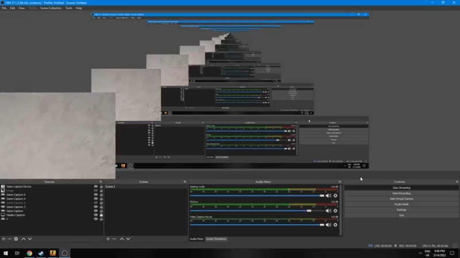Pop out the Sources dock panel
Screen dimensions: 460x258
[x=101, y=182]
